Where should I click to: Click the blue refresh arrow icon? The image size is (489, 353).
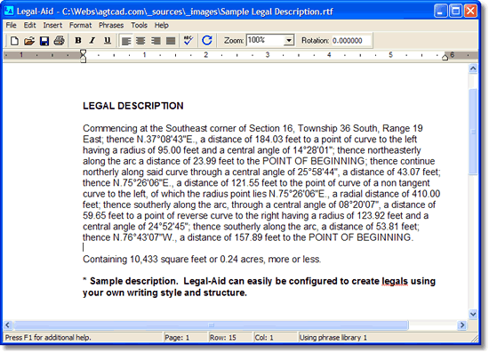tap(207, 41)
